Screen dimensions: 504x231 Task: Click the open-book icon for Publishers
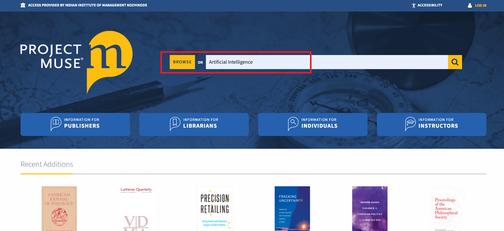tap(56, 124)
